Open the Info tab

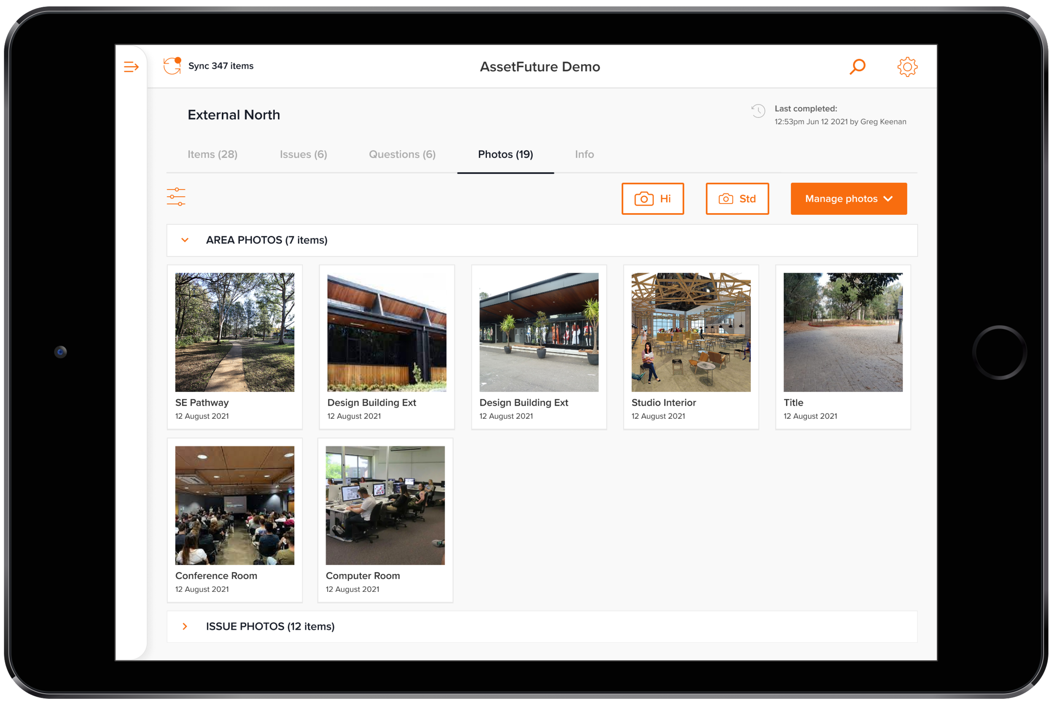pos(584,155)
